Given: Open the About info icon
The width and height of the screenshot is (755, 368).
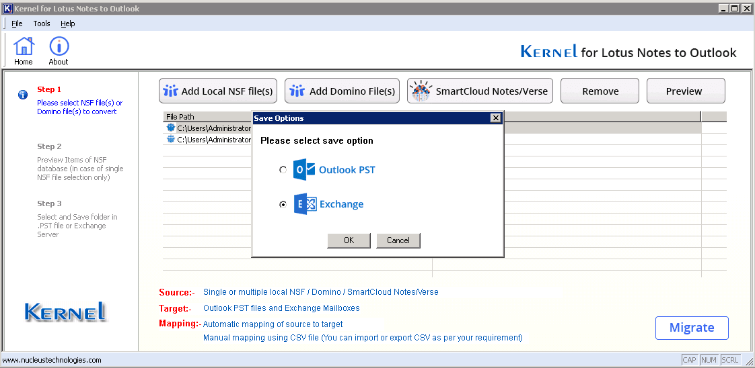Looking at the screenshot, I should (x=59, y=50).
